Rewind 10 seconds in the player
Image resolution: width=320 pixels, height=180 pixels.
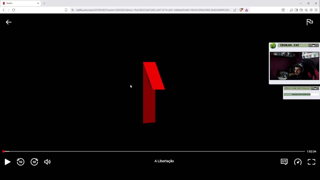click(20, 162)
